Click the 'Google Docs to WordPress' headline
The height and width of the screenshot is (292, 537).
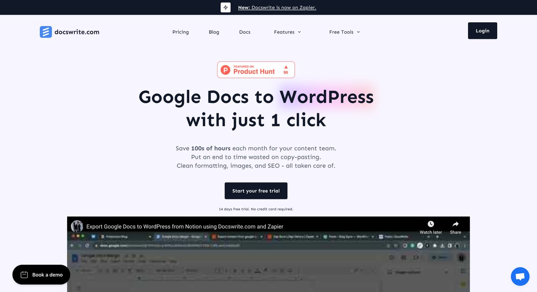[256, 108]
